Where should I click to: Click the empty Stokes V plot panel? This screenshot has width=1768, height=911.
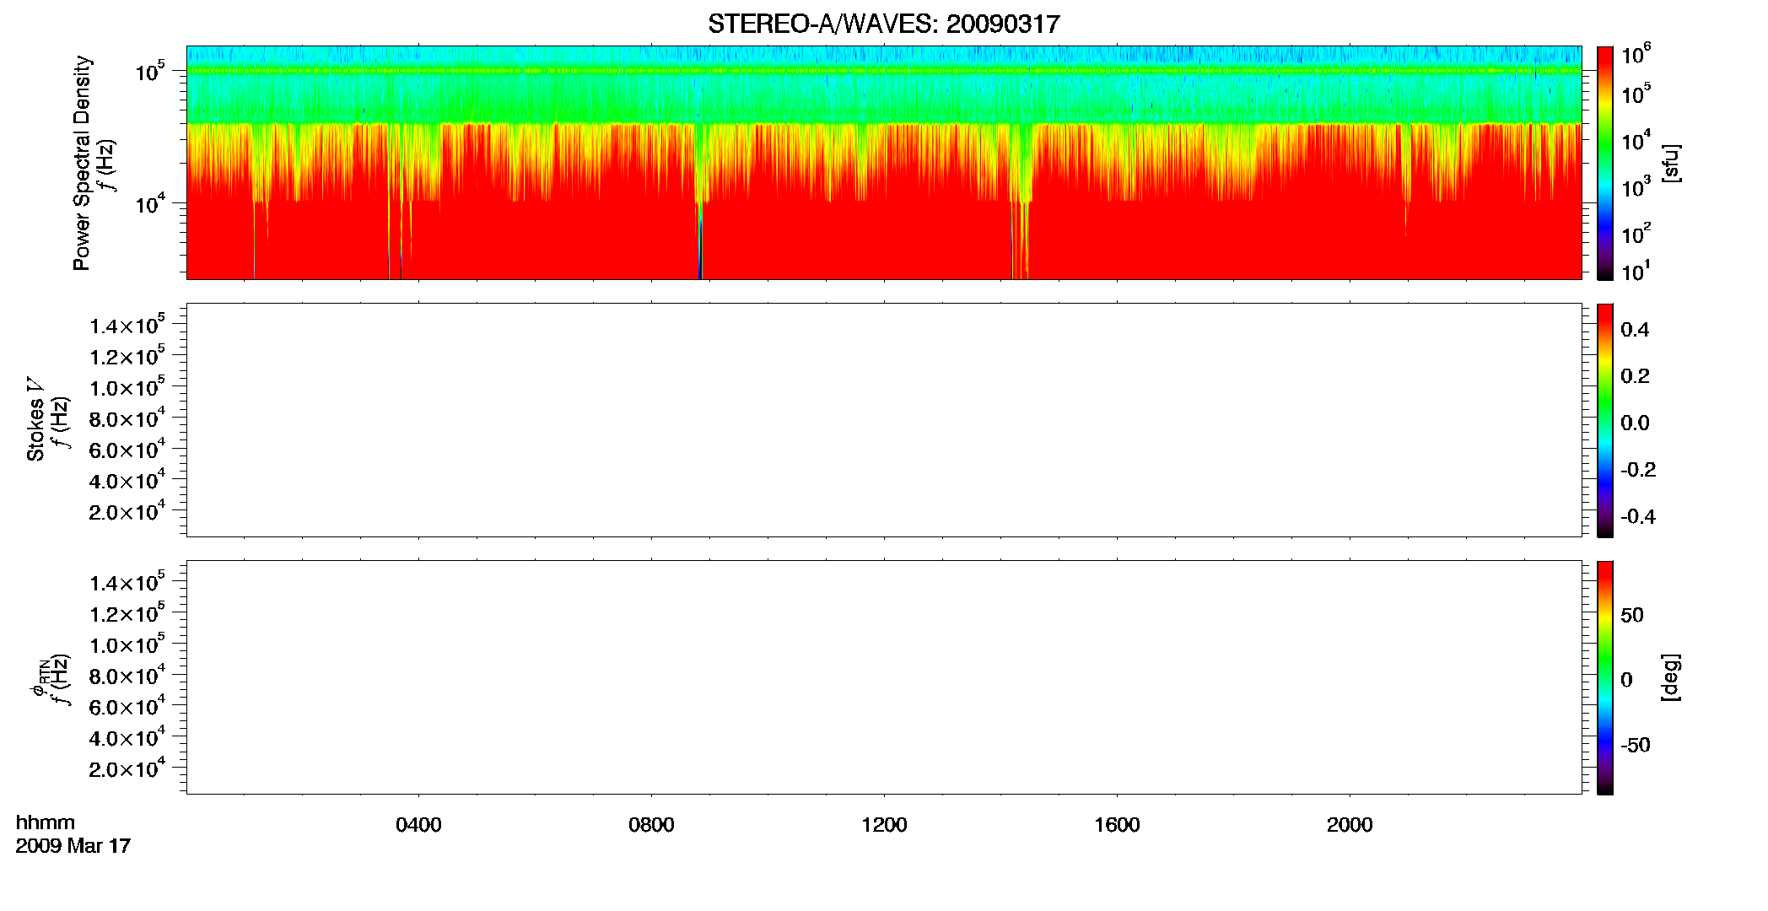click(x=884, y=420)
